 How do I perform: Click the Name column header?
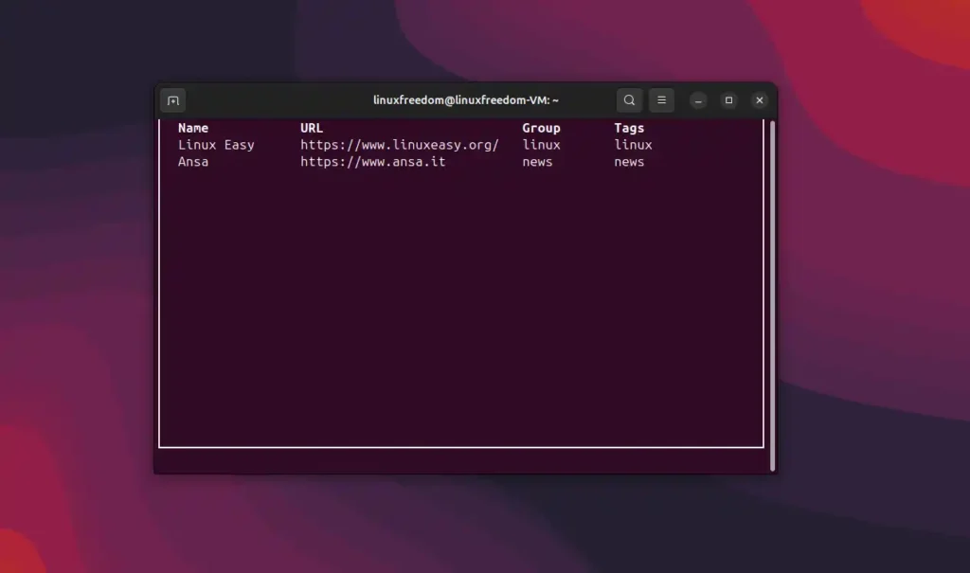[193, 128]
